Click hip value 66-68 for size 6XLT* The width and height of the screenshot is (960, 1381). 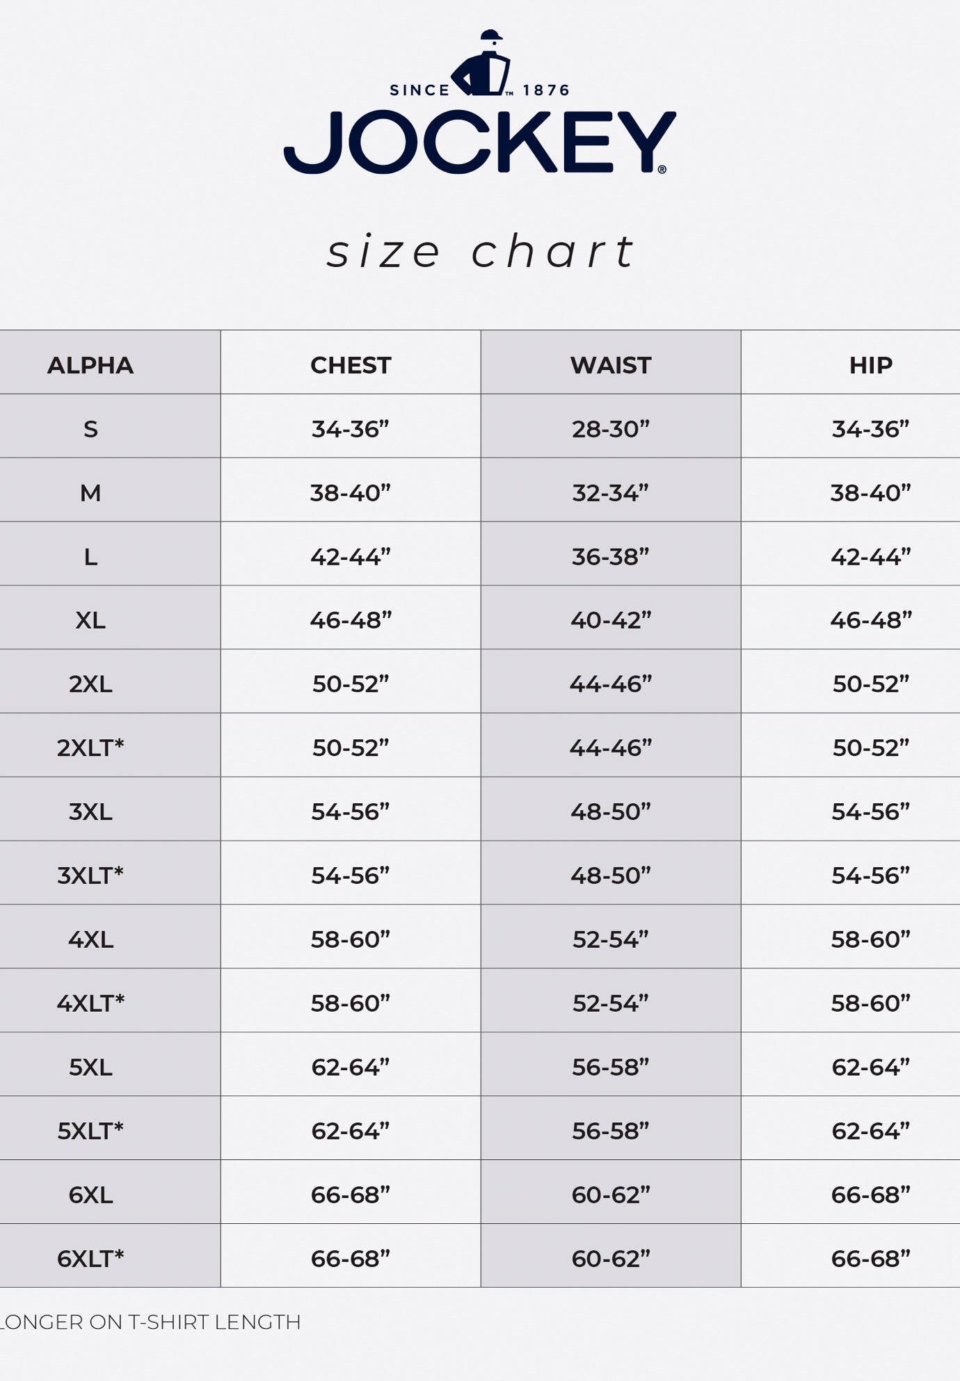coord(870,1259)
